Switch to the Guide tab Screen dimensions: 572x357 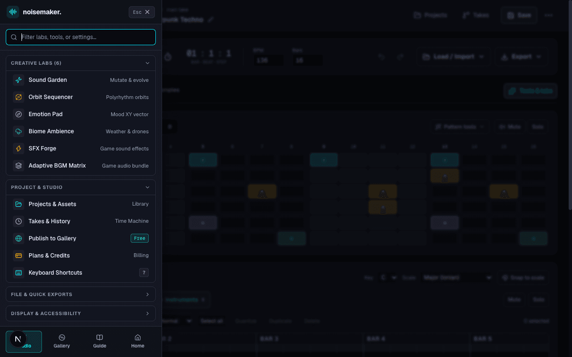(x=100, y=342)
